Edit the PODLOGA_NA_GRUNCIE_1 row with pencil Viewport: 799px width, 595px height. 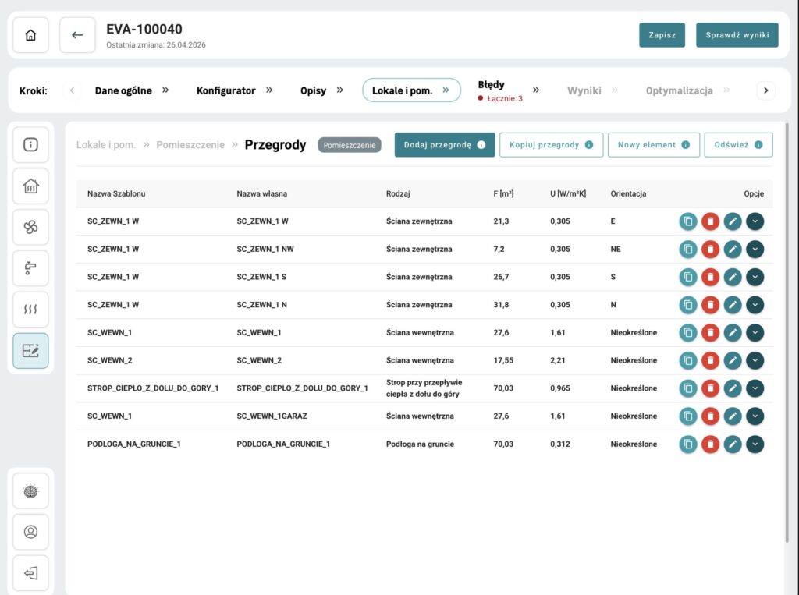(x=733, y=444)
